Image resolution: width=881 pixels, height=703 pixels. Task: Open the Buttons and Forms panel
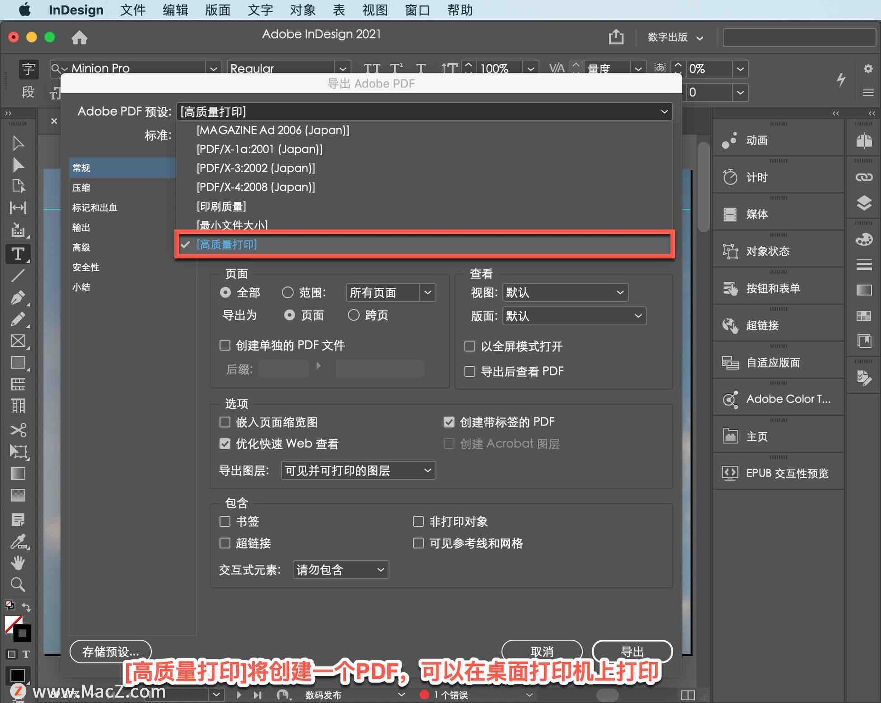778,289
